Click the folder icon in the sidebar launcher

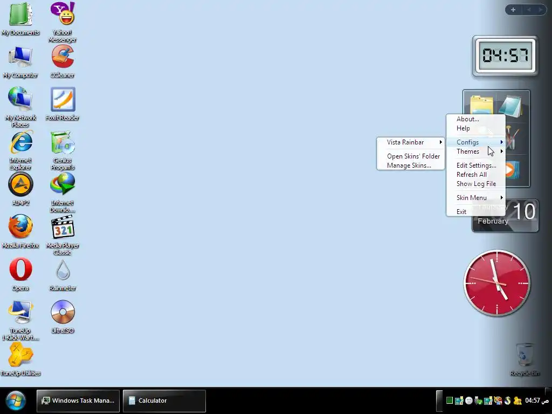(481, 104)
